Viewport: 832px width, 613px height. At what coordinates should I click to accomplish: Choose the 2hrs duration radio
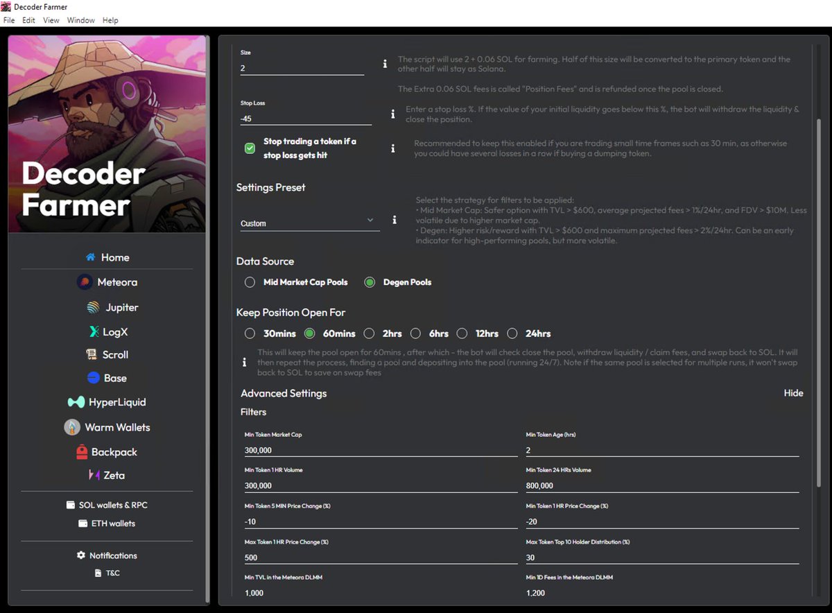click(370, 334)
